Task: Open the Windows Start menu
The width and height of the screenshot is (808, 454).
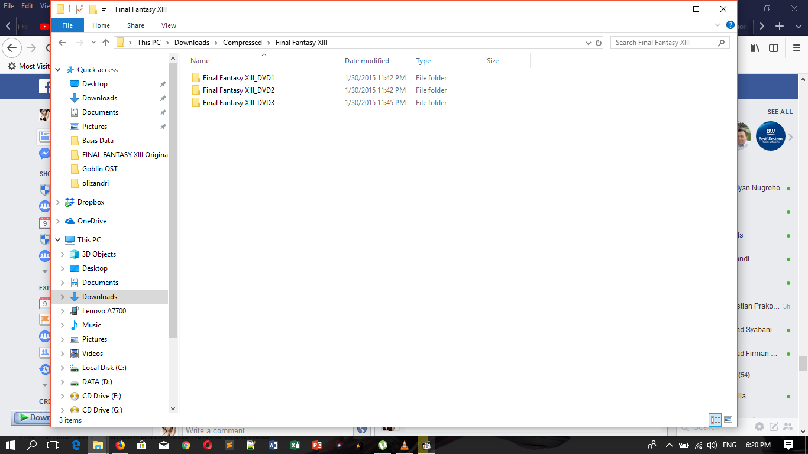Action: point(11,445)
